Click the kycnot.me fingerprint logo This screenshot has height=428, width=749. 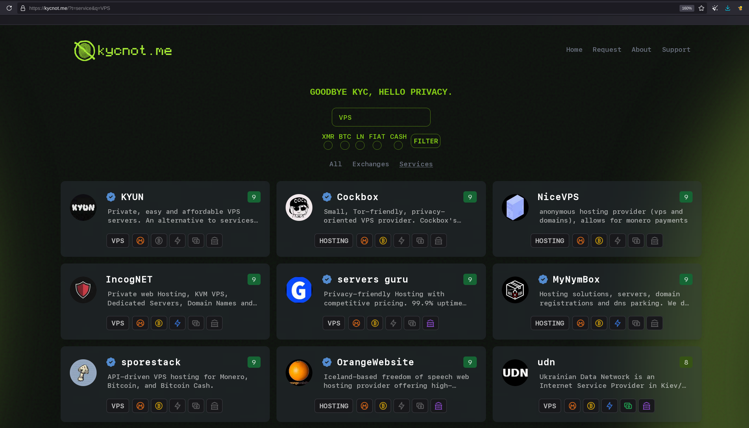(x=85, y=50)
